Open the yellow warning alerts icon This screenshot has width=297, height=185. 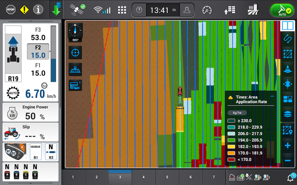click(24, 10)
